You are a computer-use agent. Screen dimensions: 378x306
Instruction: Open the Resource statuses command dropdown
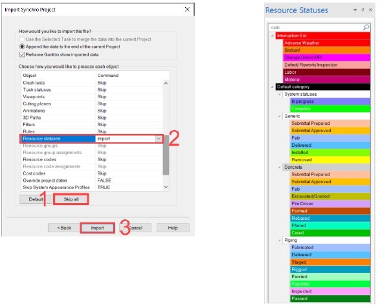(159, 139)
